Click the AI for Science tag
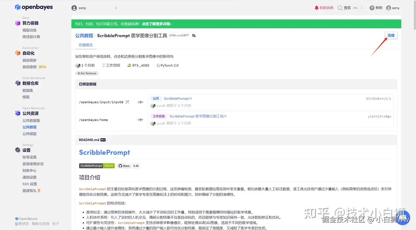The width and height of the screenshot is (416, 230). coord(87,73)
